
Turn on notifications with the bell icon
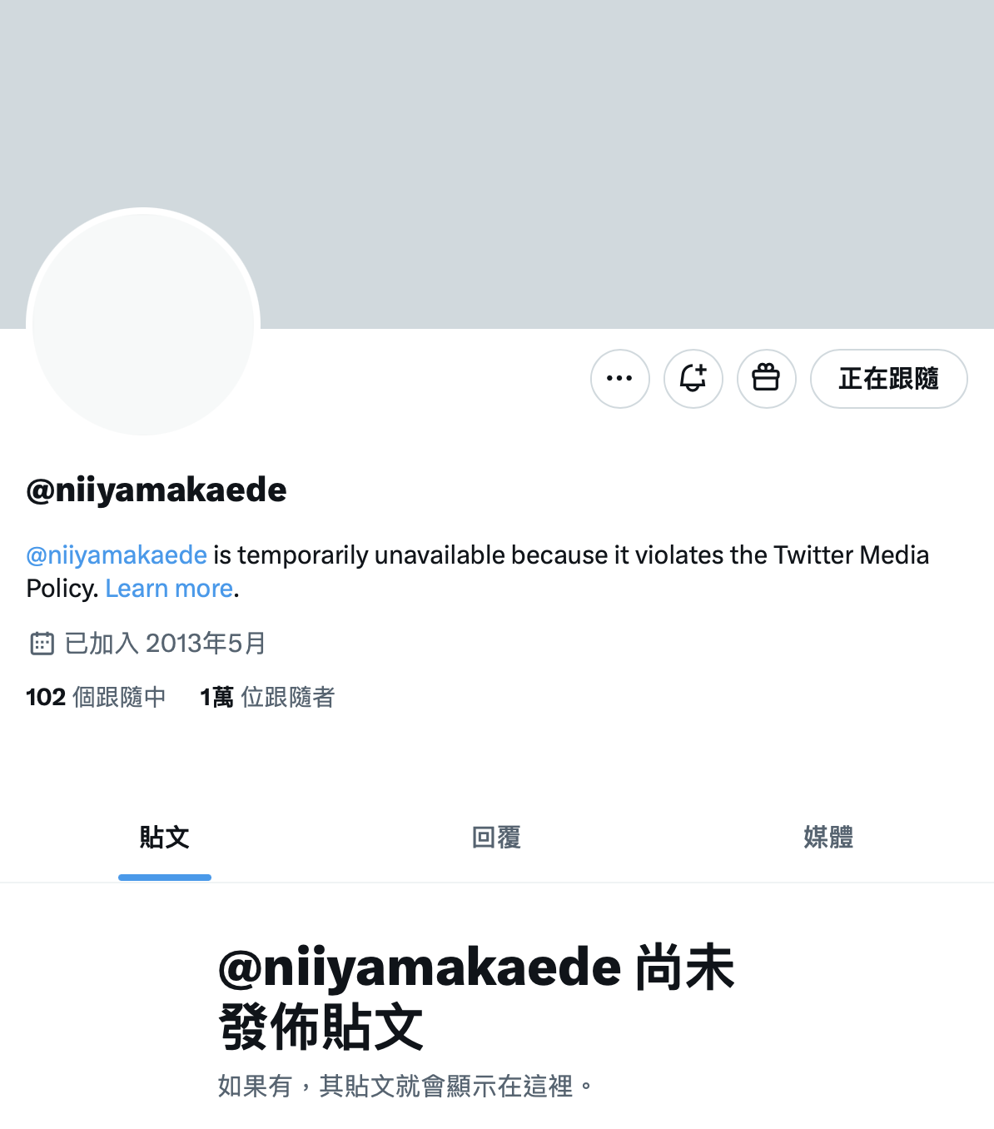693,379
